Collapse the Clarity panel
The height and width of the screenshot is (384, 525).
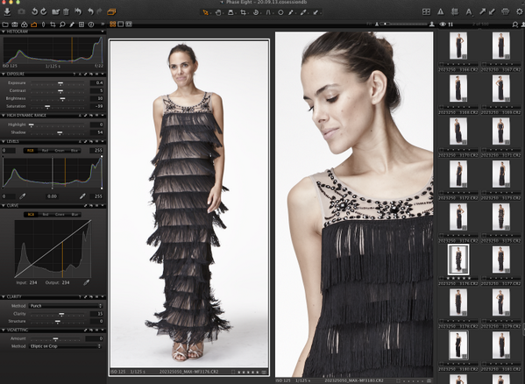[x=3, y=296]
